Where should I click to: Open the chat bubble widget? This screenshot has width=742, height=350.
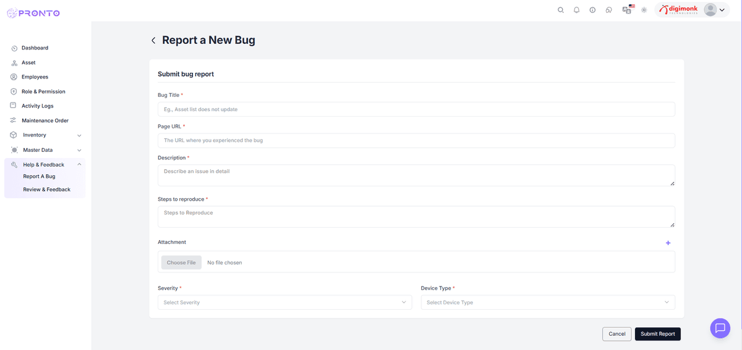point(720,328)
